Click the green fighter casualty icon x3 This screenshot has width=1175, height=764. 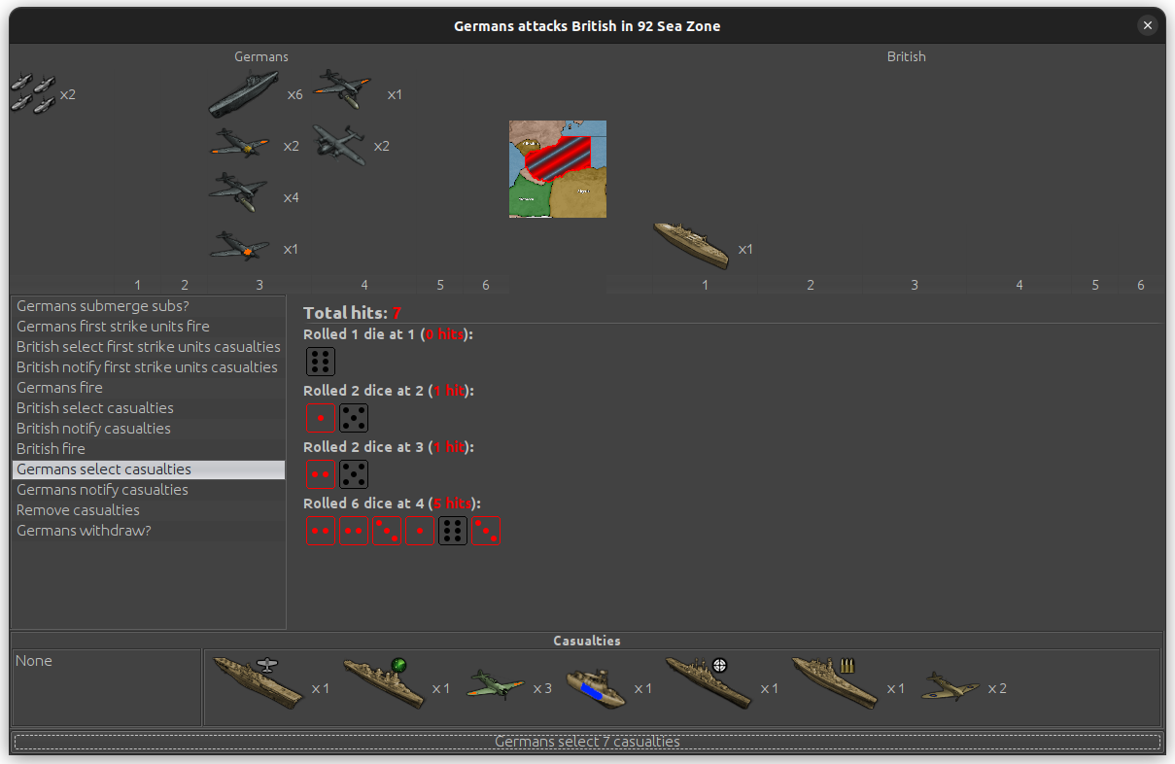pos(496,684)
